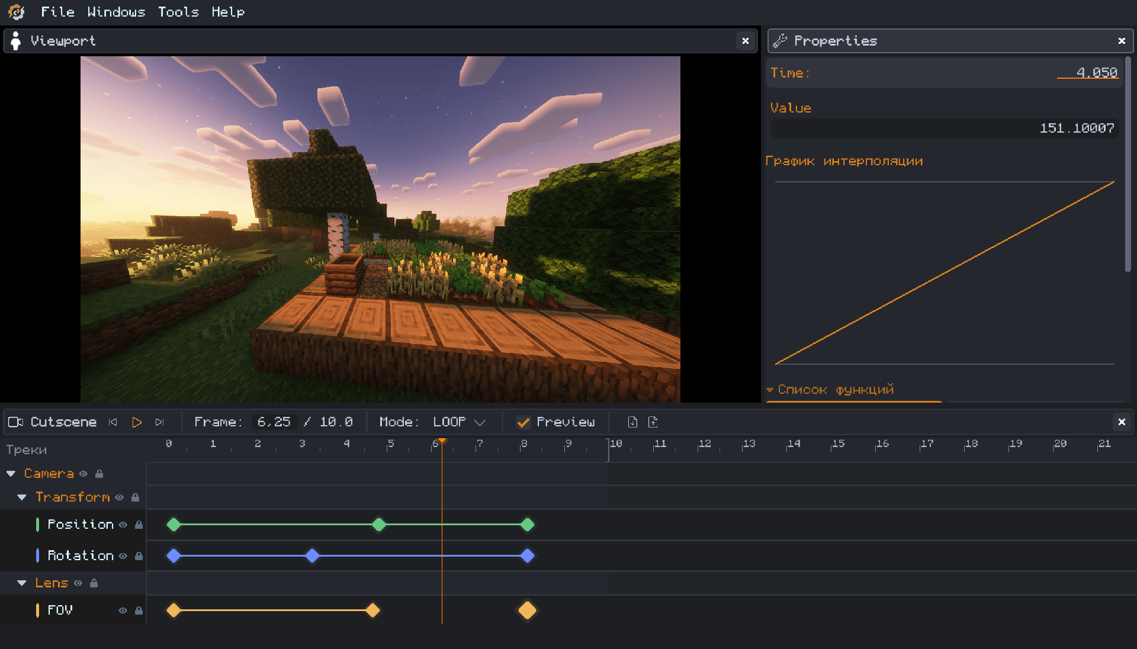The width and height of the screenshot is (1137, 649).
Task: Click the interpolation graph curve
Action: click(x=945, y=273)
